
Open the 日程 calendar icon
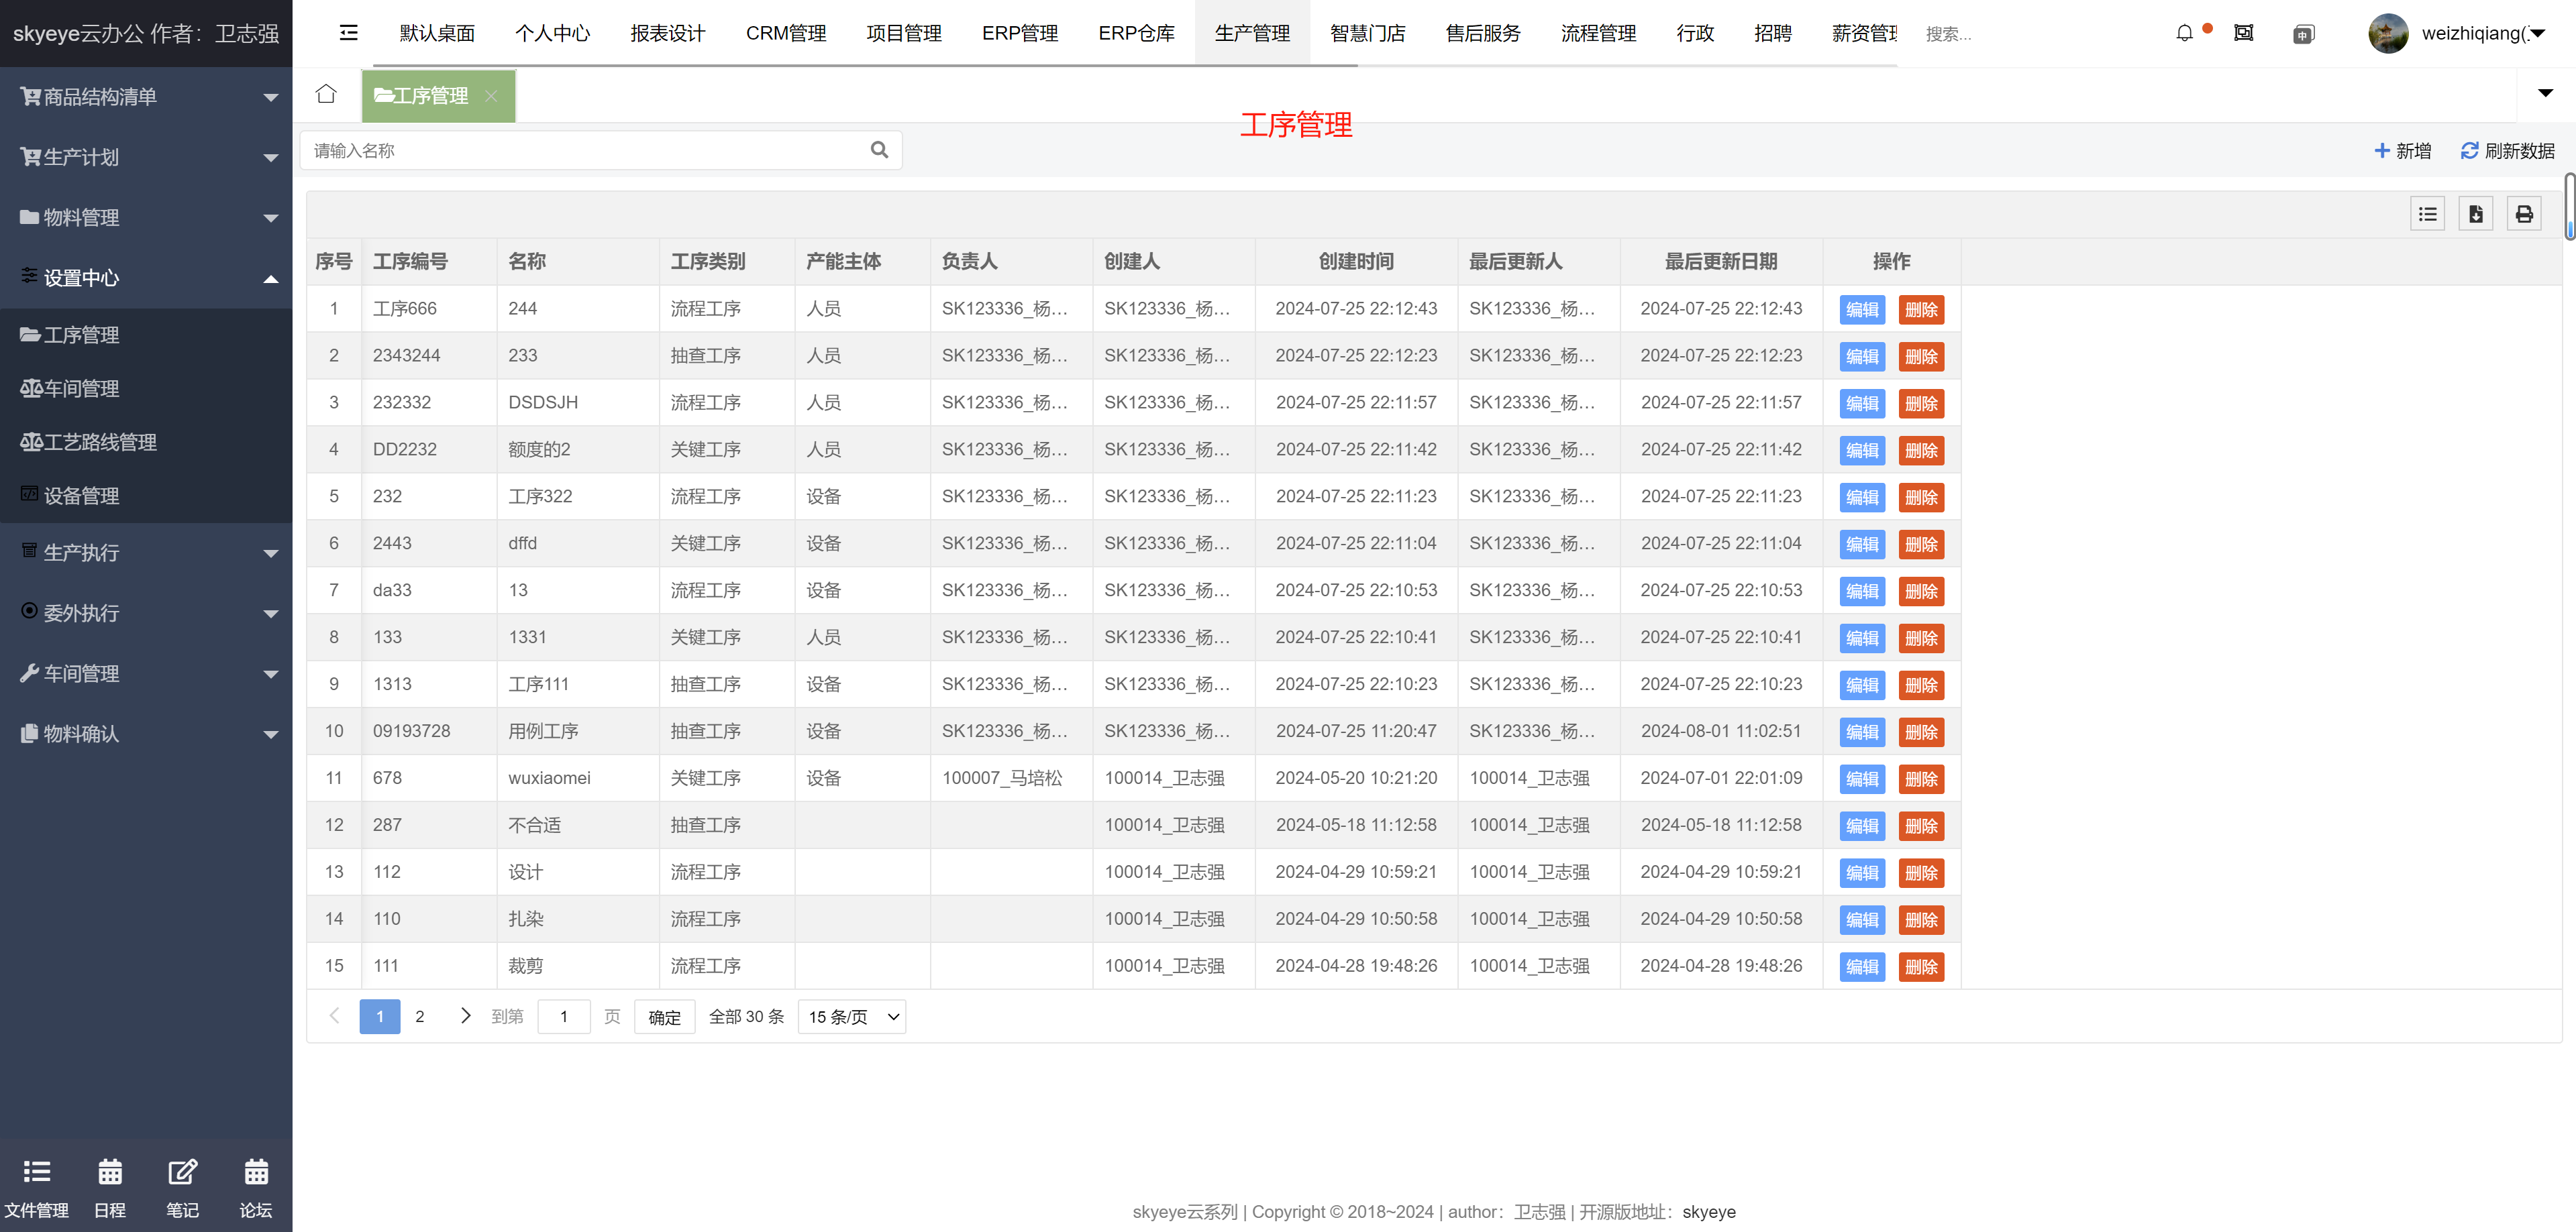(x=110, y=1172)
